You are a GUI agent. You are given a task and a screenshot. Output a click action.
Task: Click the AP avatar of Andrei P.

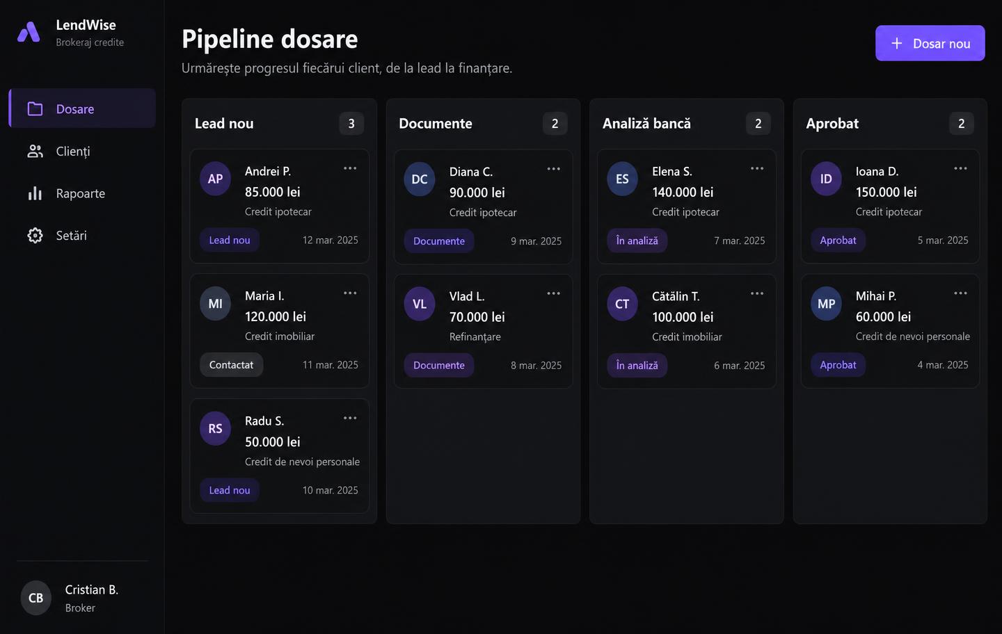click(216, 179)
